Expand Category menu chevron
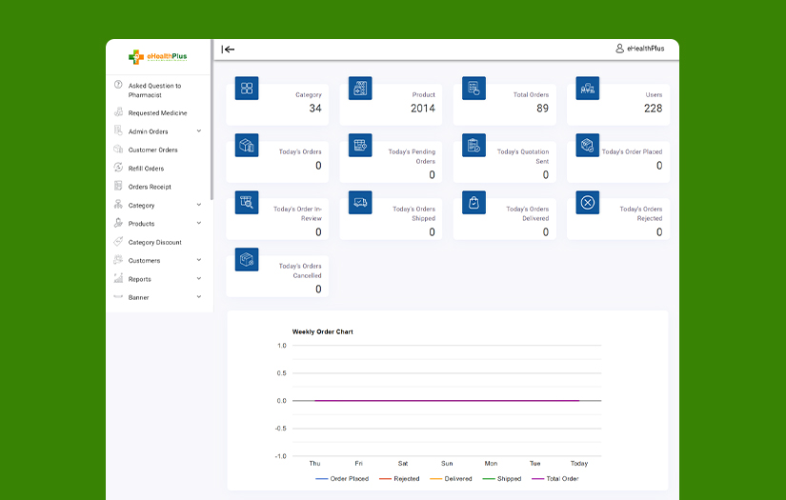Viewport: 786px width, 500px height. [199, 205]
